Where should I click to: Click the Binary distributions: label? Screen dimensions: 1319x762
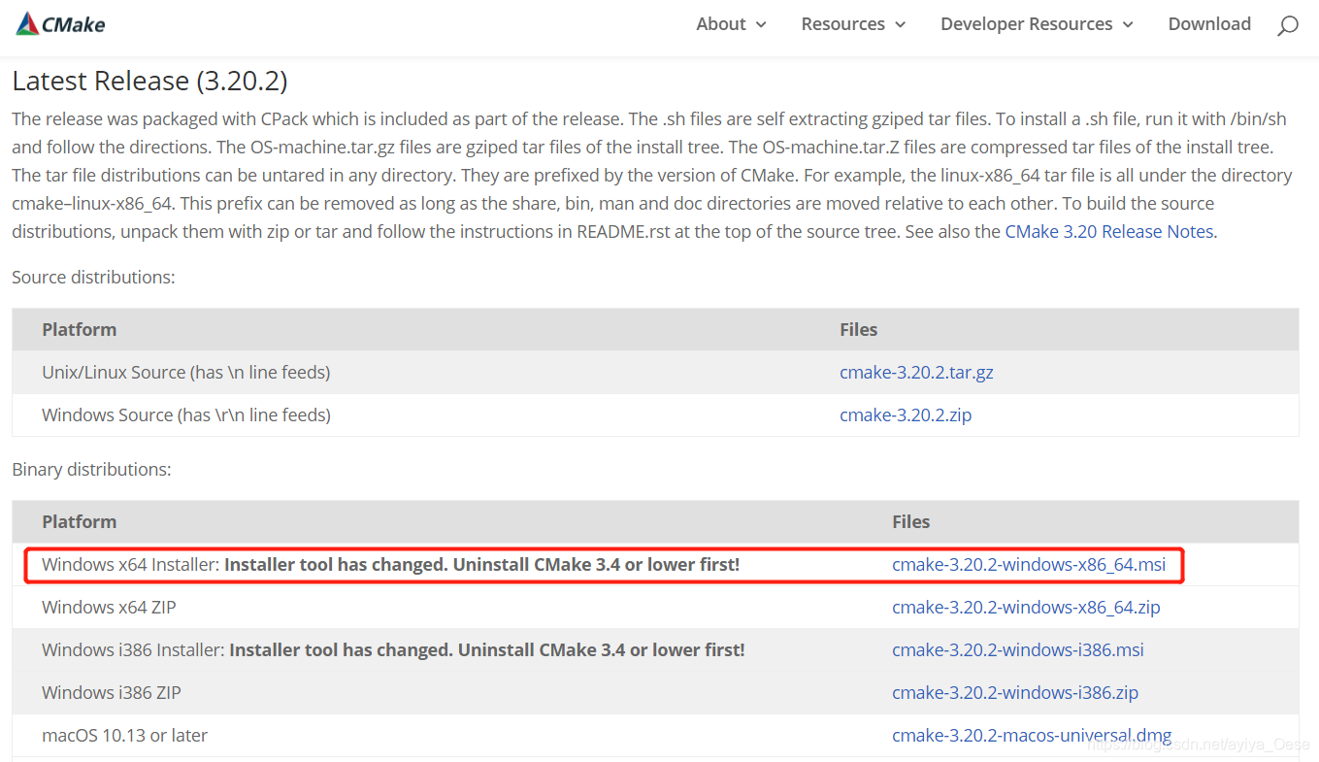tap(91, 469)
